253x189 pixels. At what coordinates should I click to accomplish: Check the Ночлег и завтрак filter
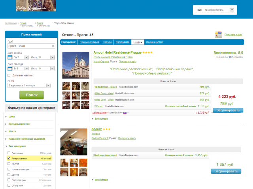(9, 169)
